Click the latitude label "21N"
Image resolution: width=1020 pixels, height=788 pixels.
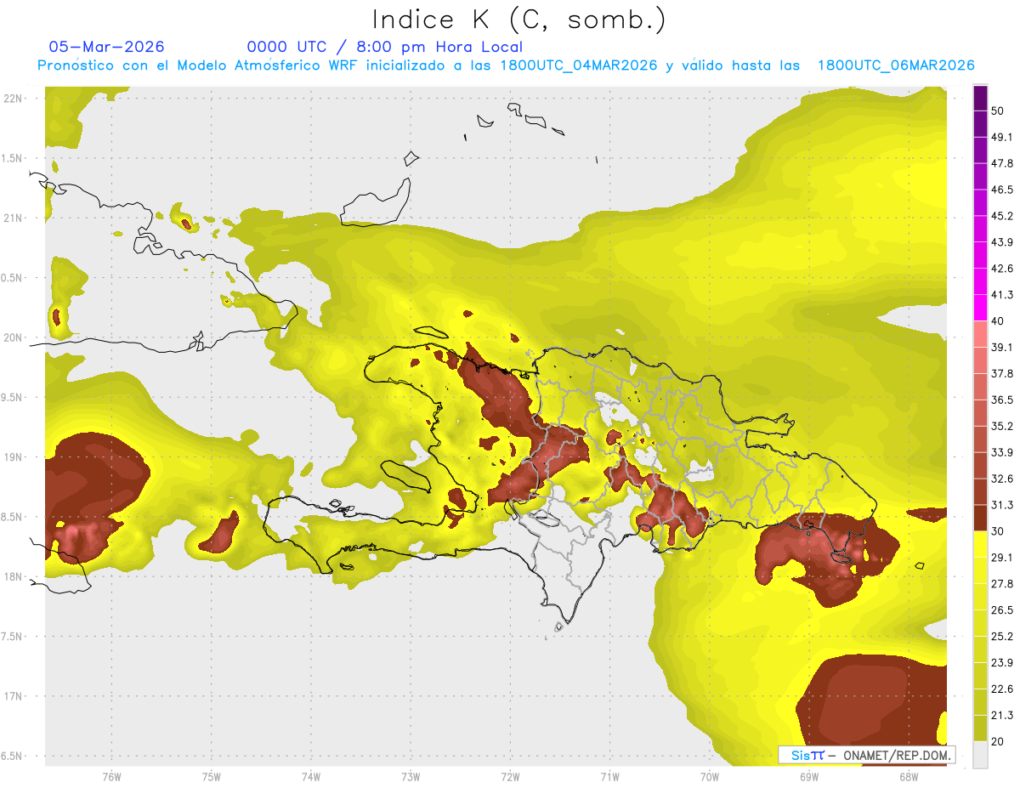[13, 218]
